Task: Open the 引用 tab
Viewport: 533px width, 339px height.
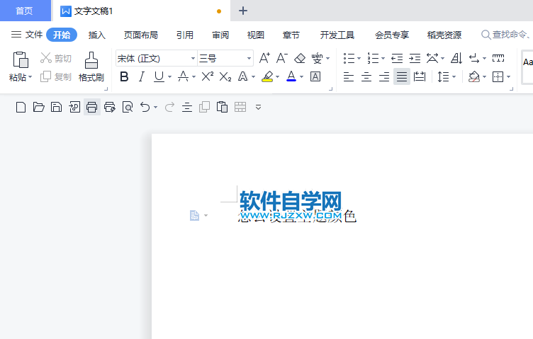Action: tap(184, 35)
